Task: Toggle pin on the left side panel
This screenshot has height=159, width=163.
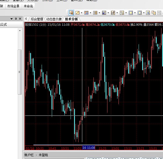Action: point(16,19)
